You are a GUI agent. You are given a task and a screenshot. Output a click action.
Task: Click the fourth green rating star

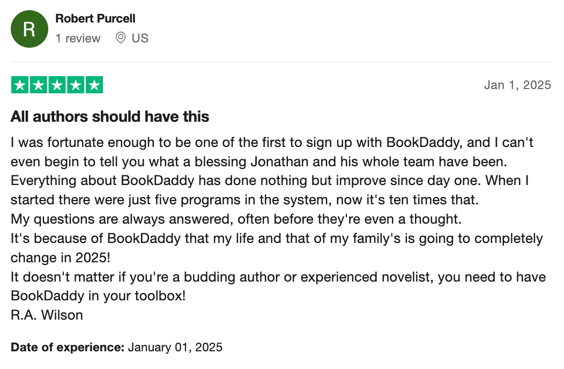tap(75, 85)
